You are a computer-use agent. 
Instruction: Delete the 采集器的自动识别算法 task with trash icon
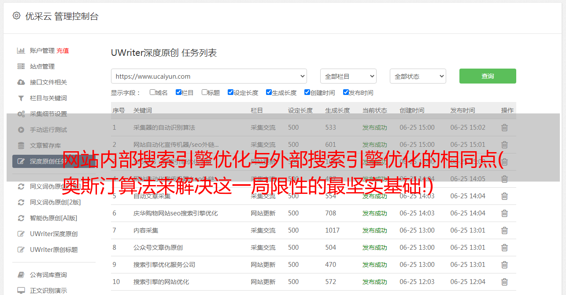pos(505,127)
